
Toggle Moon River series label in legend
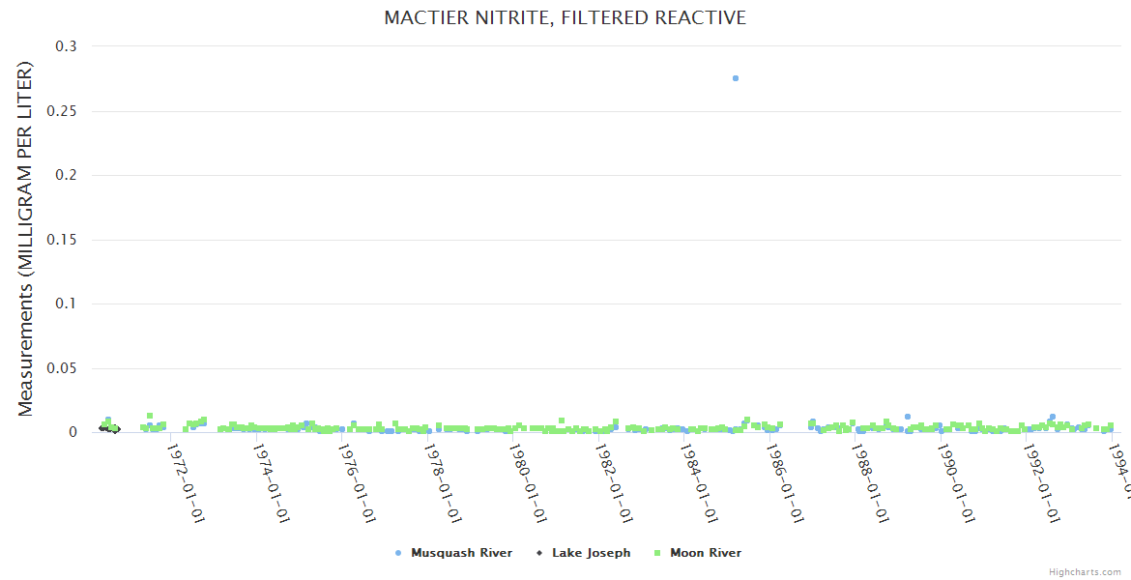pyautogui.click(x=705, y=553)
